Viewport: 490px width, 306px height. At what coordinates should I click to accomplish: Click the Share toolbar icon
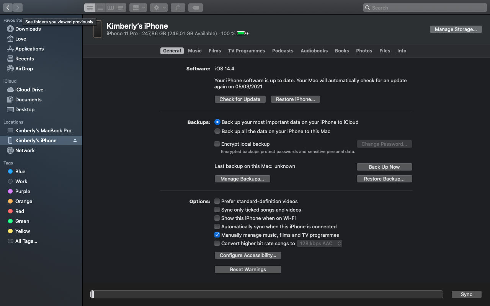(178, 8)
